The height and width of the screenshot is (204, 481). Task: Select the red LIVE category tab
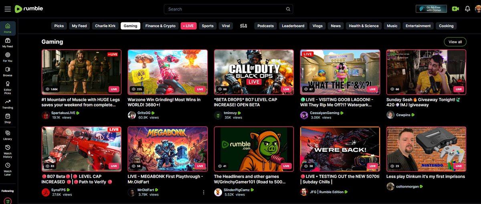click(x=188, y=26)
